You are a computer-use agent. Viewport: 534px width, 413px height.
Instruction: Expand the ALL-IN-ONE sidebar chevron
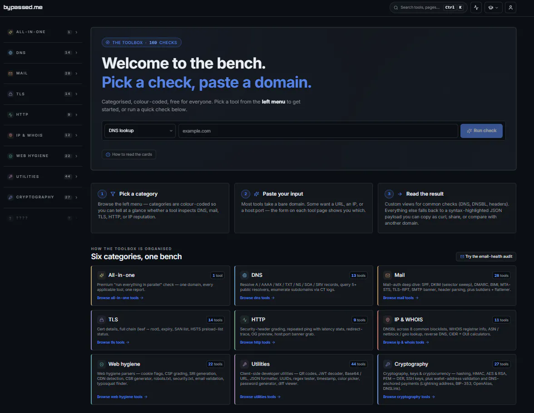pos(76,32)
